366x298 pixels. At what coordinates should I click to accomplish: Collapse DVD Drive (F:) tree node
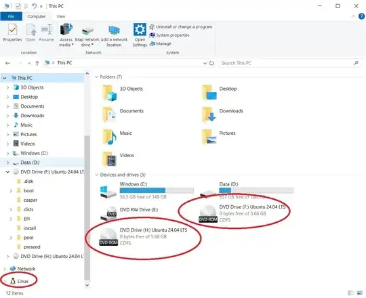[x=7, y=172]
